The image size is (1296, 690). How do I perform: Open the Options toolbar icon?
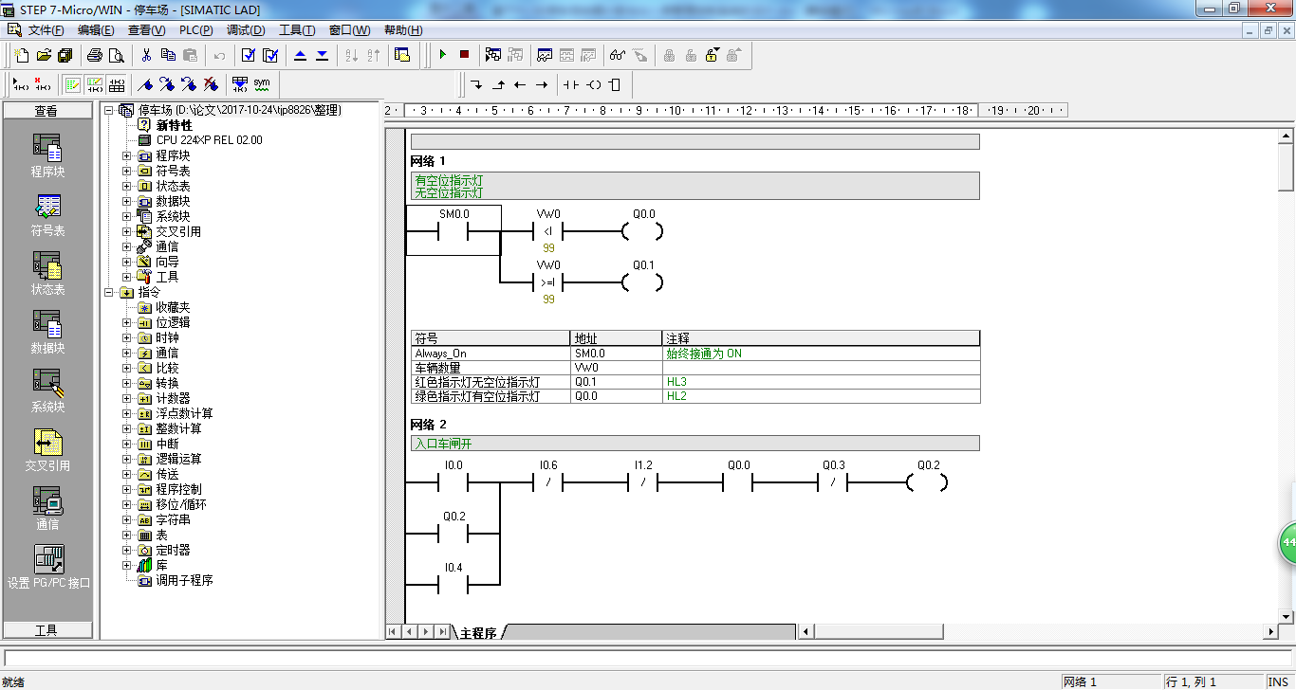point(402,55)
